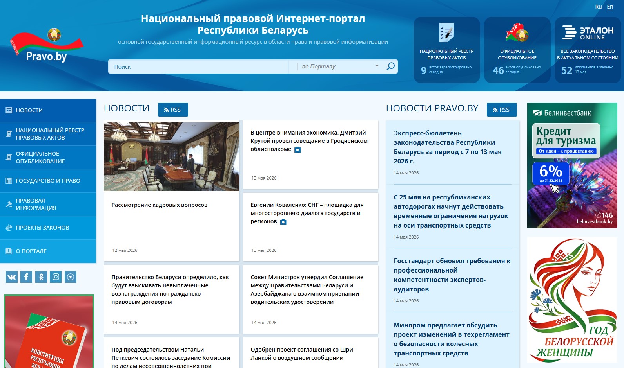624x368 pixels.
Task: Open 'Экспресс-бюллетень законодательства' news link
Action: 448,147
